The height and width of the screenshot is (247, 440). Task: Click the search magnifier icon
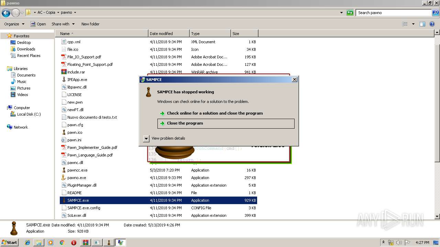tap(435, 13)
